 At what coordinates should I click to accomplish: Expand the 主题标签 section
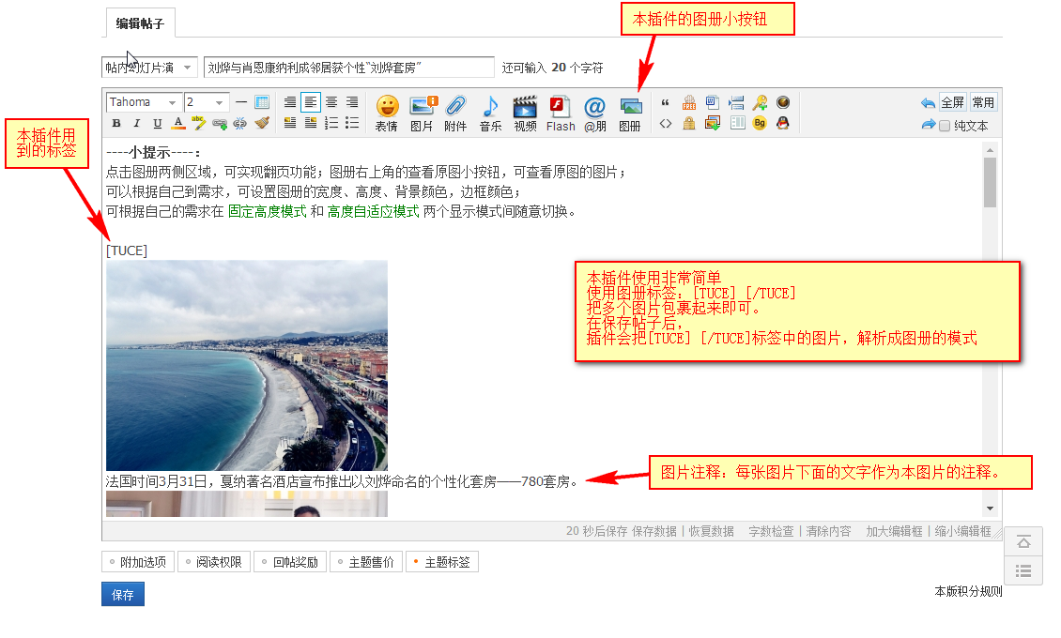click(x=442, y=562)
